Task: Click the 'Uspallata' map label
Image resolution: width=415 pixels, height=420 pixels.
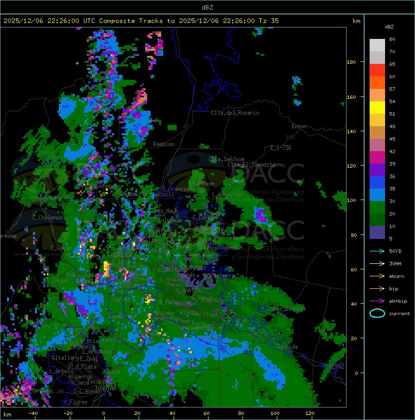Action: click(x=47, y=199)
